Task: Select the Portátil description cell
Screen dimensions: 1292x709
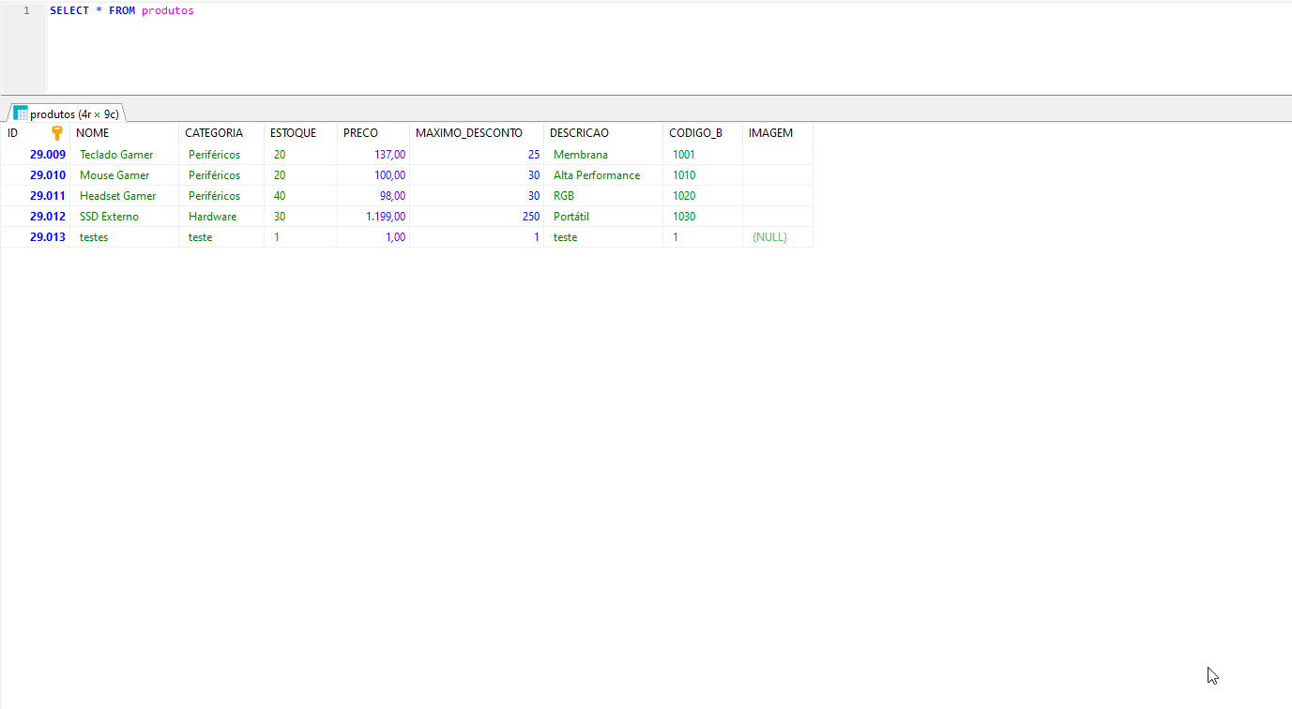Action: point(603,217)
